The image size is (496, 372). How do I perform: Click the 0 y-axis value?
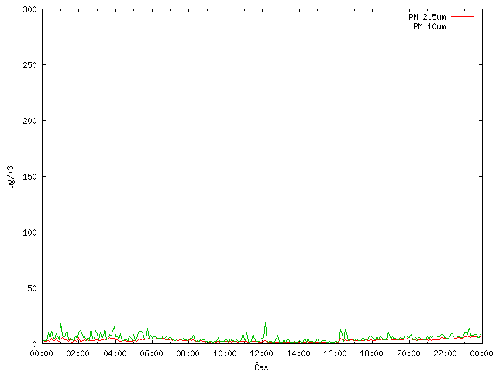(x=34, y=344)
